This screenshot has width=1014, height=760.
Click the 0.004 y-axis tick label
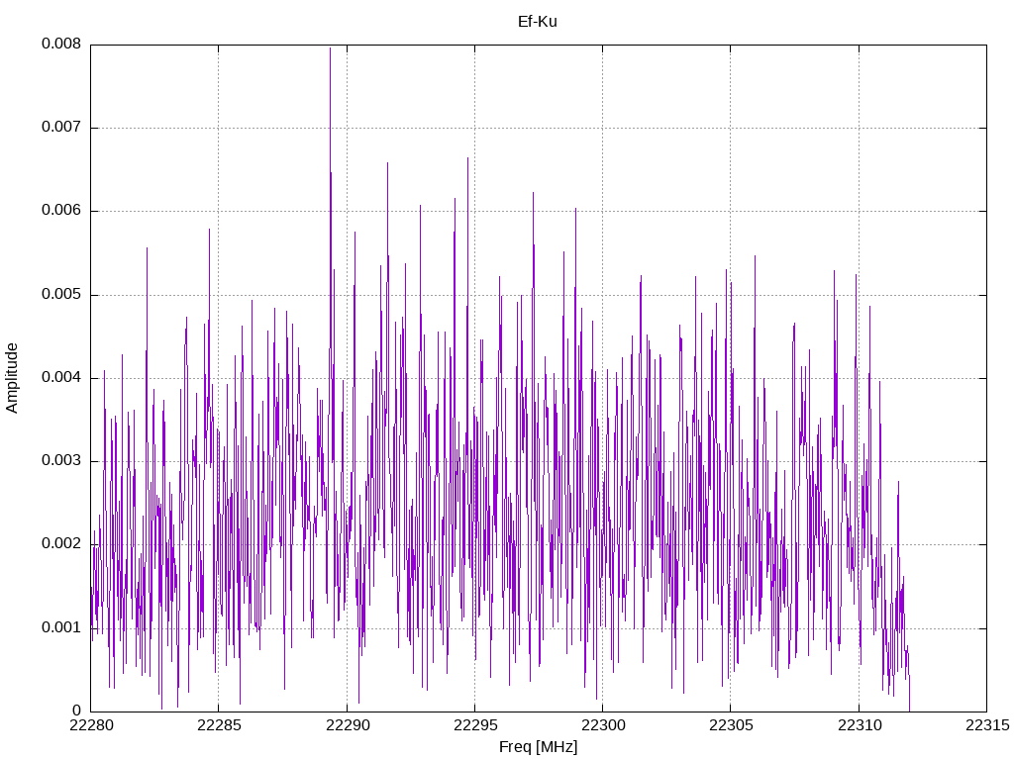[61, 377]
